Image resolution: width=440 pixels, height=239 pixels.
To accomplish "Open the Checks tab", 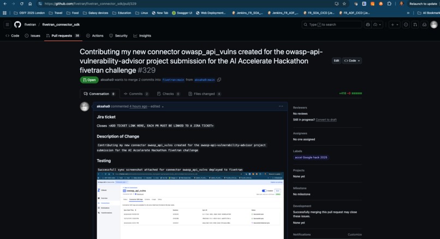I will [168, 94].
